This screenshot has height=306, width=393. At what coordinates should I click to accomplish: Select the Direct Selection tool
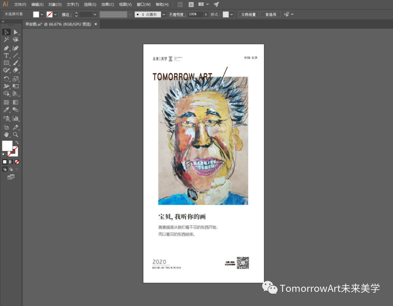[16, 32]
